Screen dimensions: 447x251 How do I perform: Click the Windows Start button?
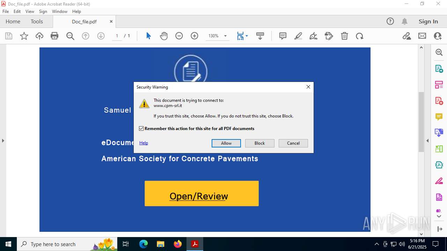coord(8,244)
